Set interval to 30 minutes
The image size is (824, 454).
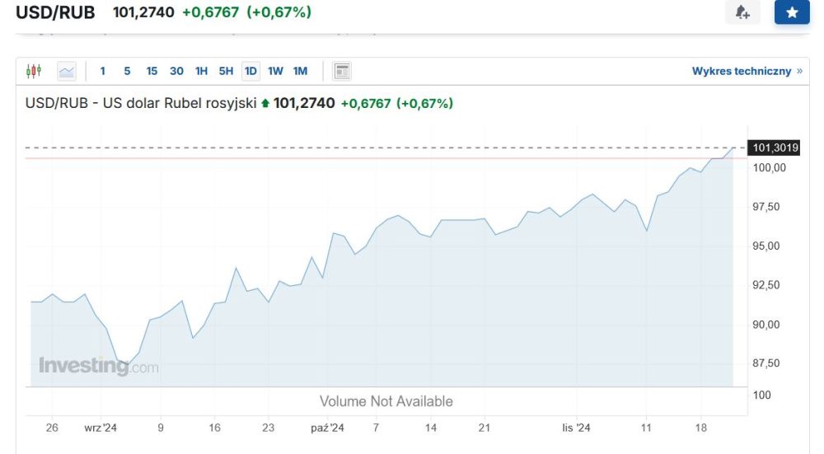pyautogui.click(x=176, y=71)
